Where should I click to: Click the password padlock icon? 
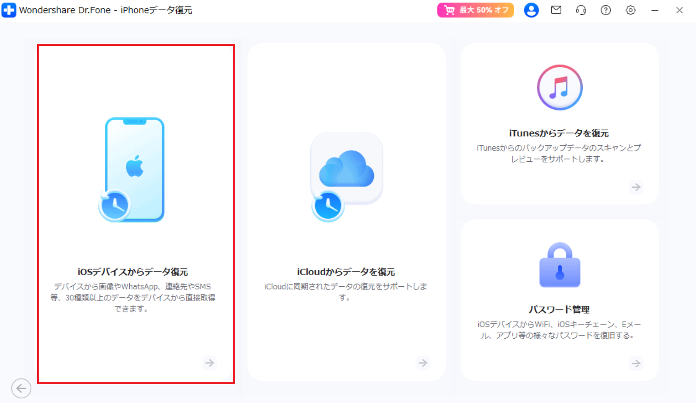(560, 265)
